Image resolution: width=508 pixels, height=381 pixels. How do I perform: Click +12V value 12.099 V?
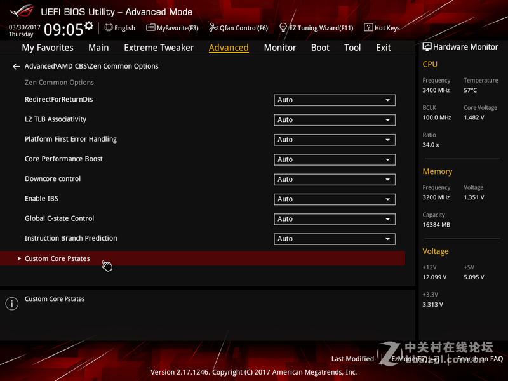tap(434, 277)
